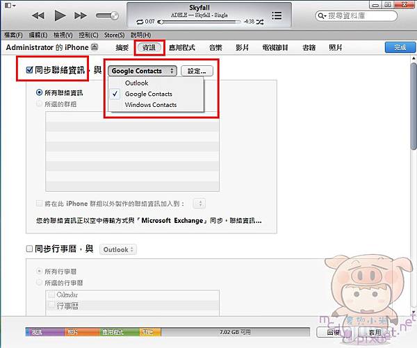Click the -4:38 remaining time
Image resolution: width=417 pixels, height=348 pixels.
pyautogui.click(x=249, y=22)
